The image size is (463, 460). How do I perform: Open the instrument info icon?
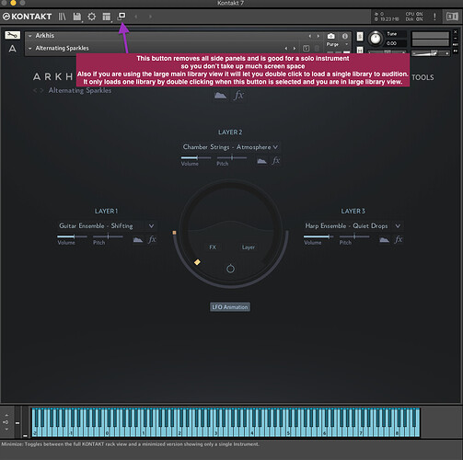click(x=345, y=36)
